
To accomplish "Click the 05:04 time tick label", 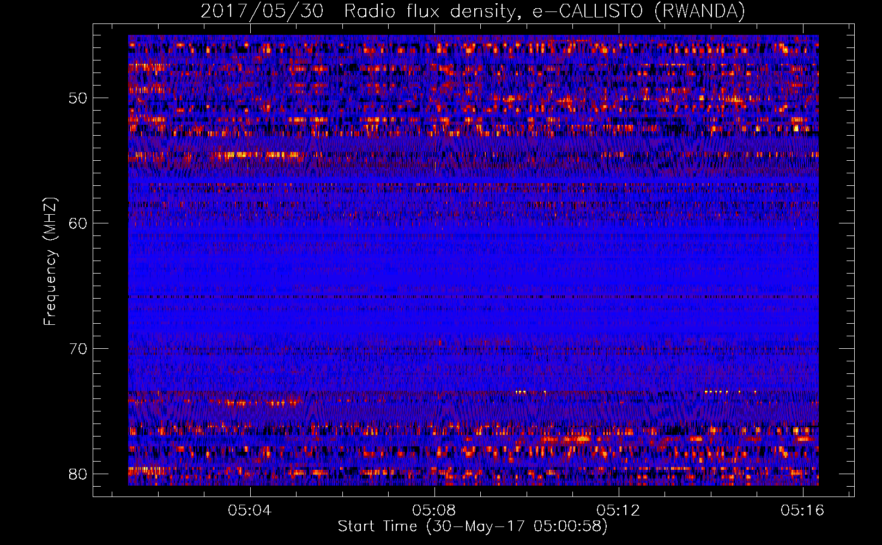I will (x=250, y=511).
